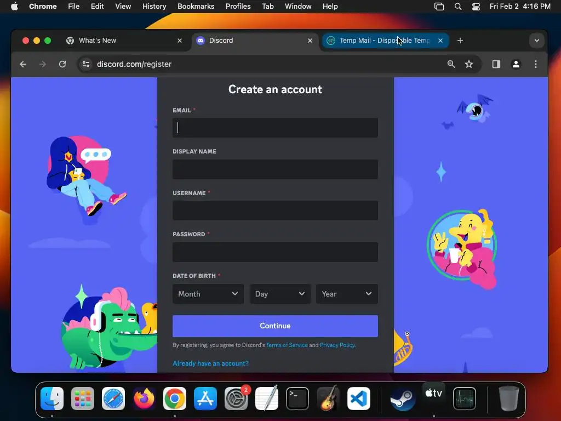
Task: Open the Terms of Service link
Action: coord(287,345)
